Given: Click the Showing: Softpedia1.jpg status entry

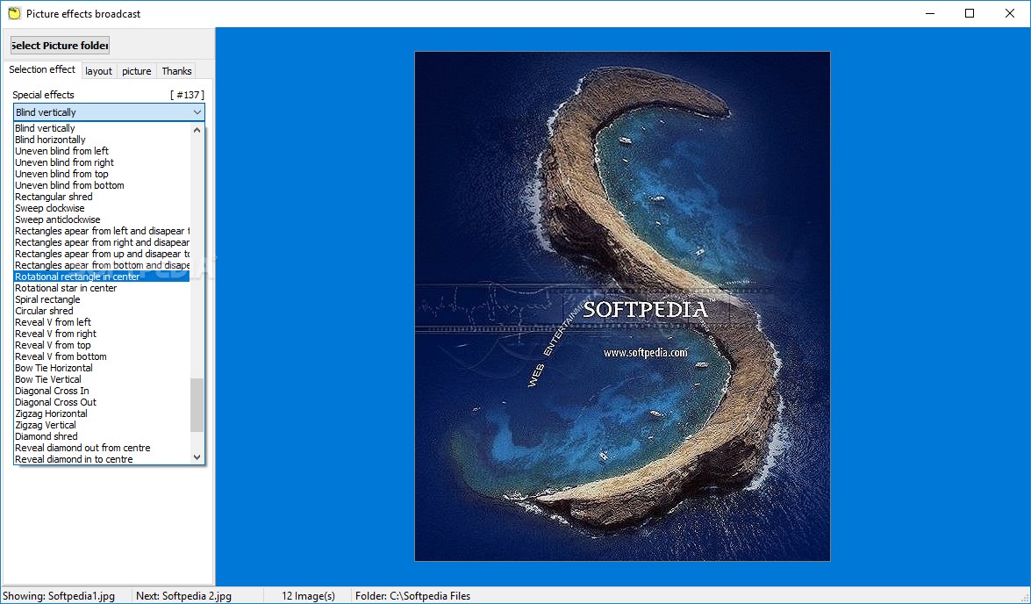Looking at the screenshot, I should click(59, 595).
